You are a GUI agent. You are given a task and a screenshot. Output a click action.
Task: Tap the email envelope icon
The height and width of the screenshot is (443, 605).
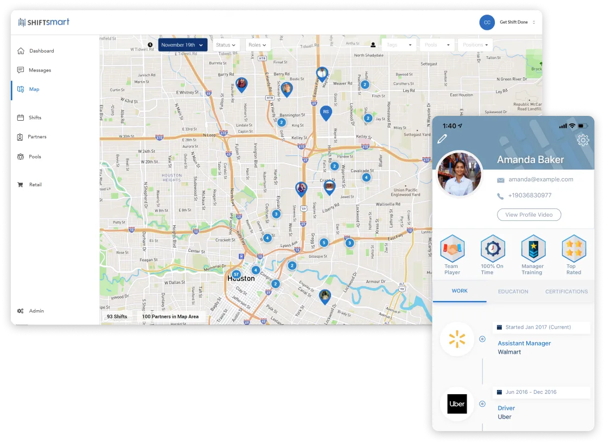click(500, 180)
